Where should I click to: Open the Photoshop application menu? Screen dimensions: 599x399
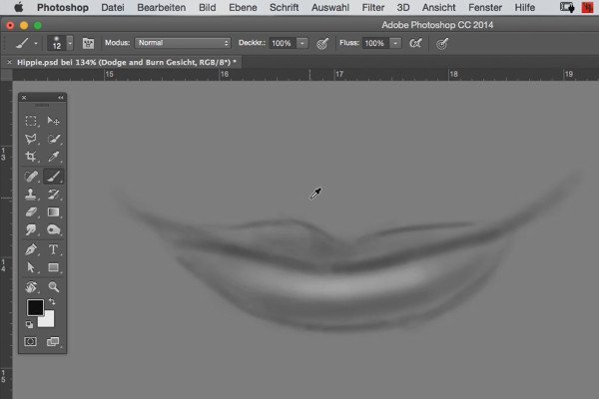click(x=63, y=7)
